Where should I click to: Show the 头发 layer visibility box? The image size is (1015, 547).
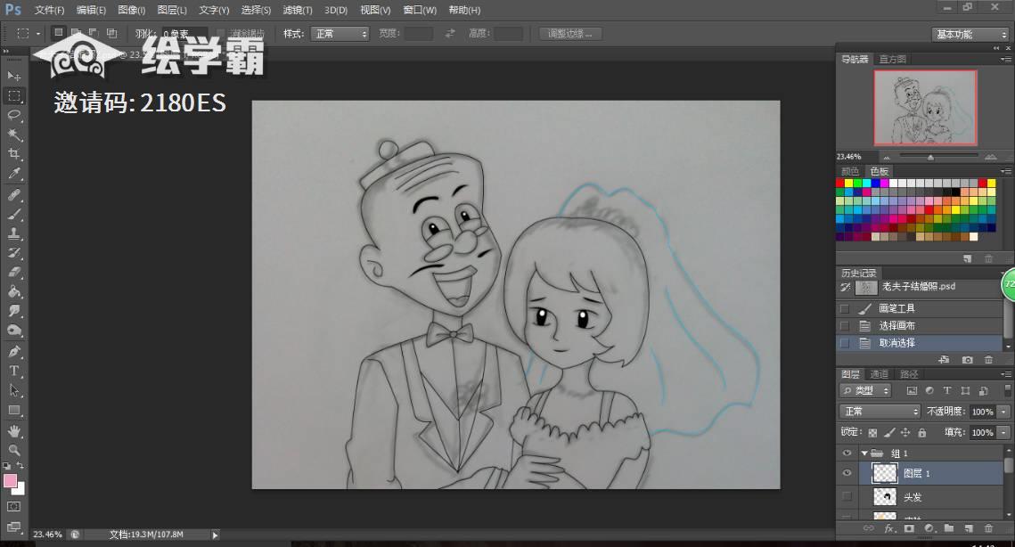pyautogui.click(x=847, y=497)
